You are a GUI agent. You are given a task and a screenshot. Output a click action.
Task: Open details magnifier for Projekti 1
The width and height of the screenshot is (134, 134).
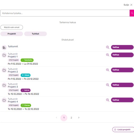(108, 55)
